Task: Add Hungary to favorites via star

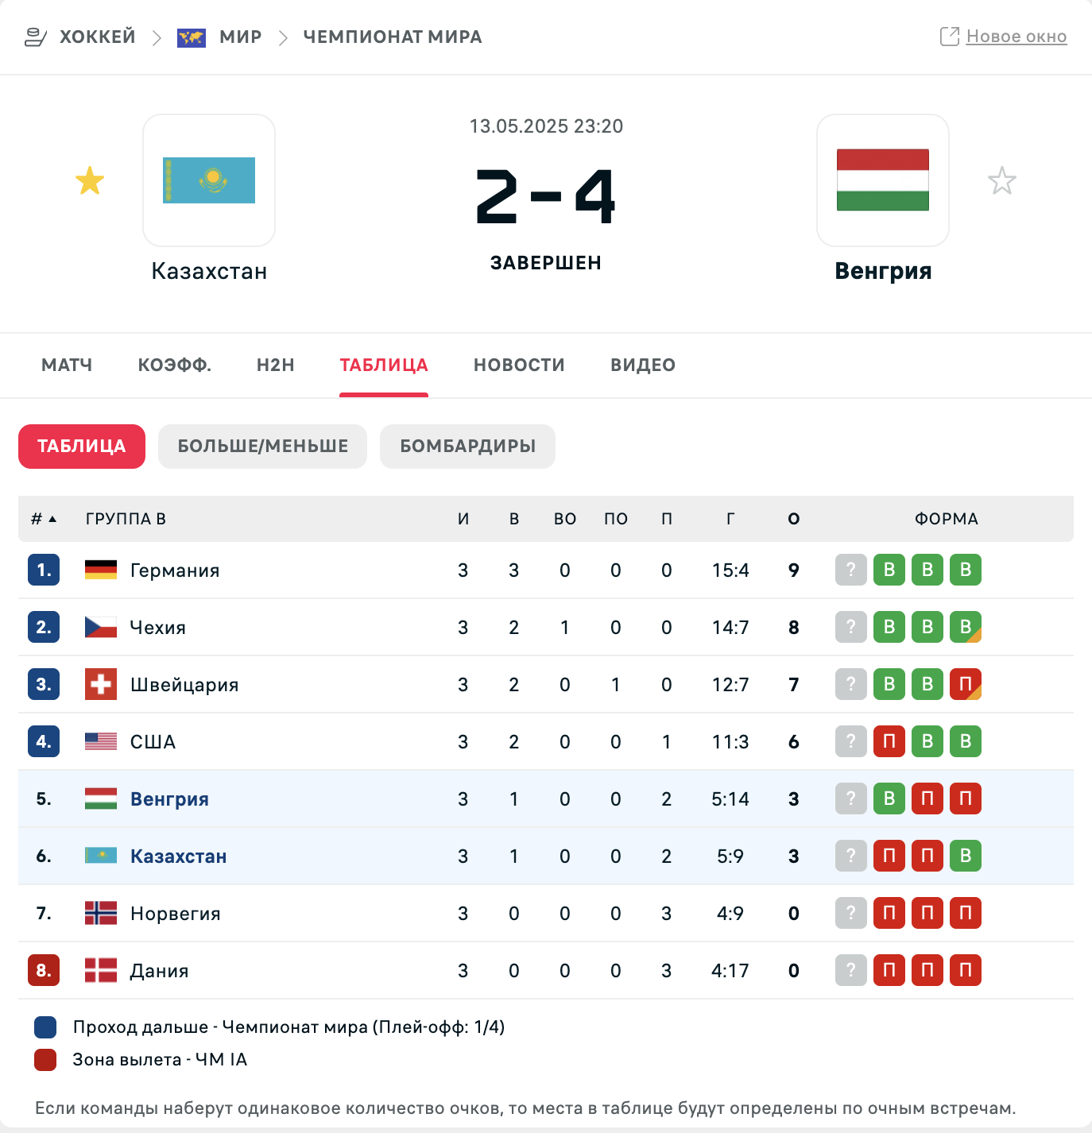Action: click(1002, 180)
